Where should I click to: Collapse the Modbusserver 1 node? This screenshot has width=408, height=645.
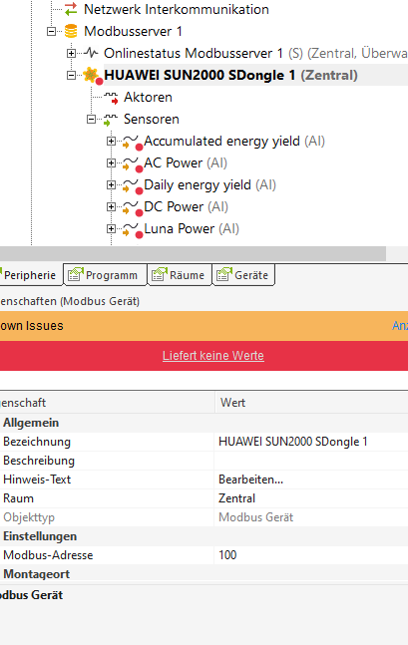pyautogui.click(x=51, y=31)
